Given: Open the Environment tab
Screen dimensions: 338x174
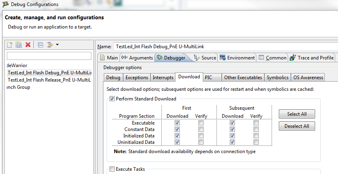Looking at the screenshot, I should 237,57.
